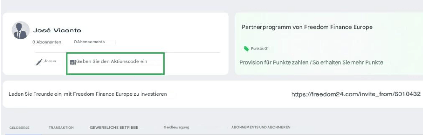Go to the Geldbewegung tab
Viewport: 425px width, 137px height.
click(x=177, y=127)
